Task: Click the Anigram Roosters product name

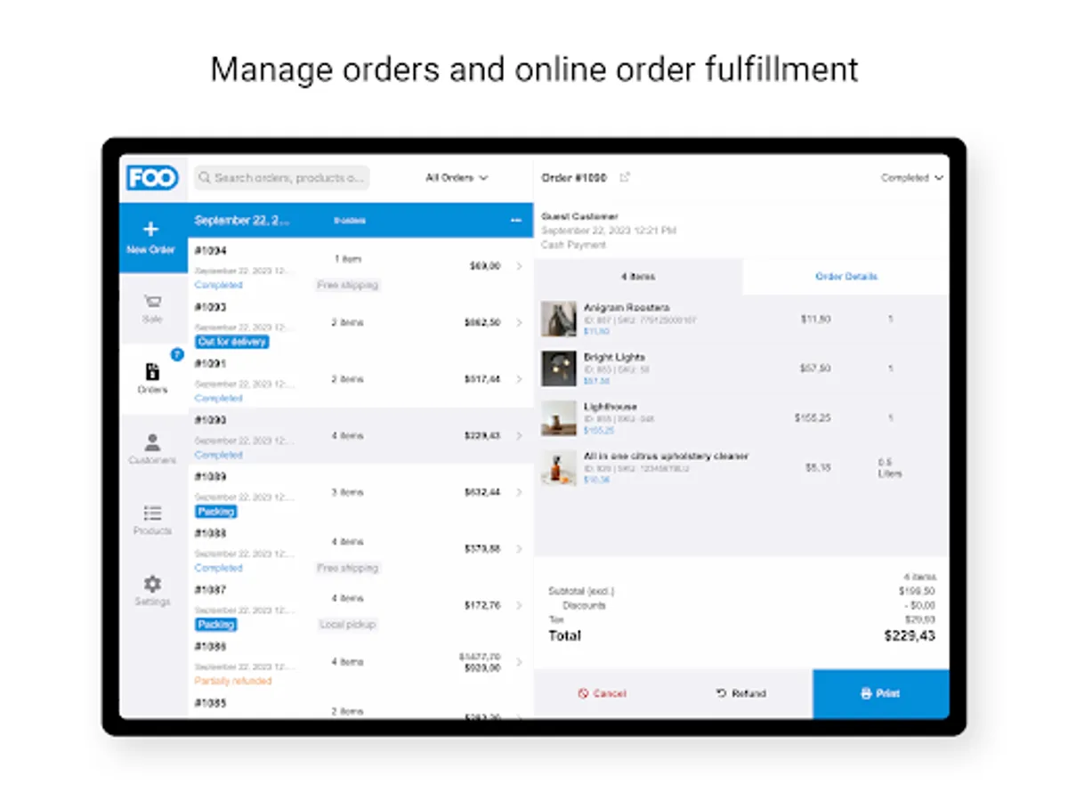Action: (x=627, y=308)
